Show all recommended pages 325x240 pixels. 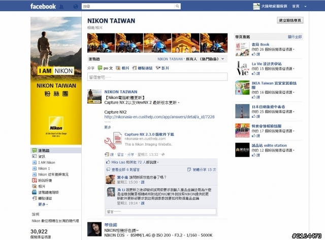(295, 37)
